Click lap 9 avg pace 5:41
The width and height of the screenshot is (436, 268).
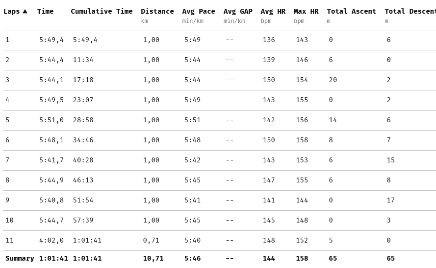click(x=192, y=201)
